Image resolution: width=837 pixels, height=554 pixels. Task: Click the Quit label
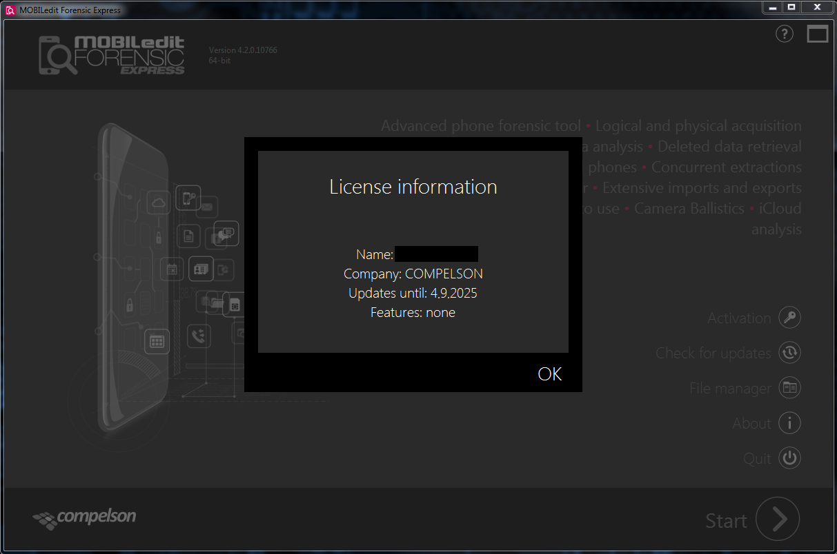tap(757, 458)
